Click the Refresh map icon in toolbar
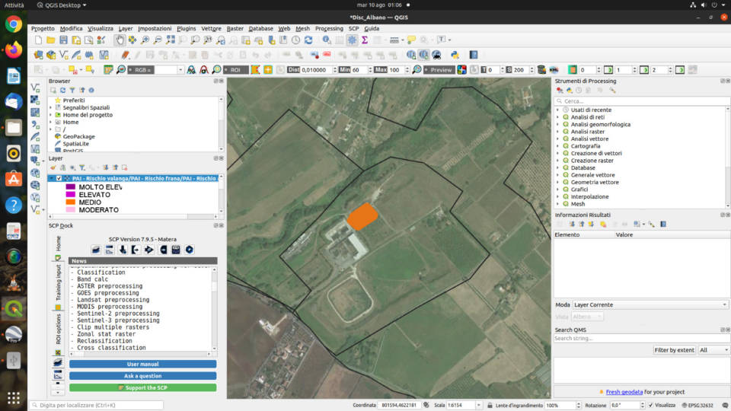 (x=308, y=40)
